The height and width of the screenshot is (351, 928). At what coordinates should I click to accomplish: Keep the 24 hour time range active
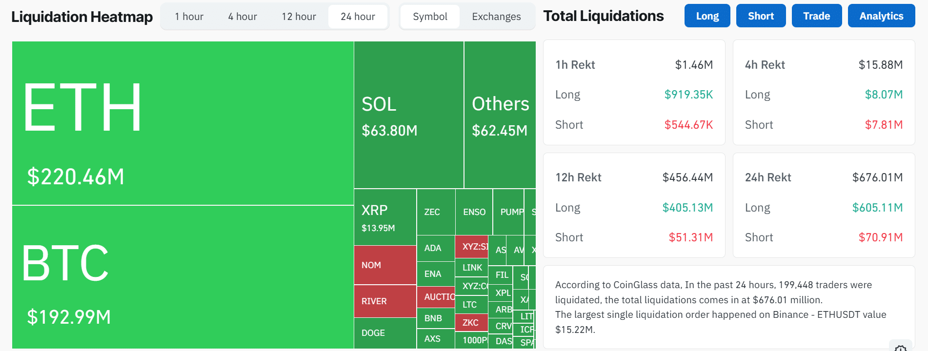point(358,16)
